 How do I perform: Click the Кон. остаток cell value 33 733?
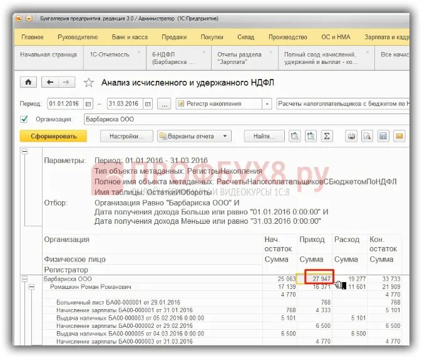391,279
